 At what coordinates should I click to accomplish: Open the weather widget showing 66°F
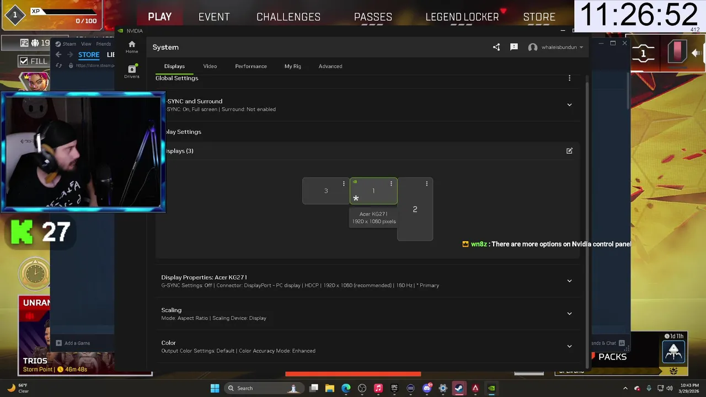[x=18, y=388]
